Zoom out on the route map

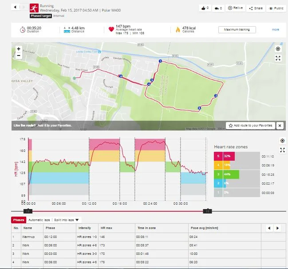(19, 56)
